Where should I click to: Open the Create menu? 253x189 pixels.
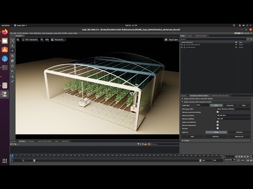click(x=20, y=33)
